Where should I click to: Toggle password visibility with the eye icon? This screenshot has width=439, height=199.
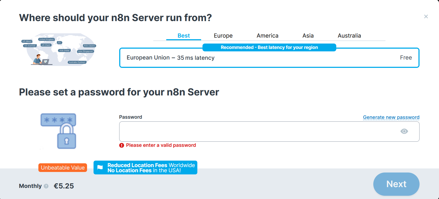(404, 131)
